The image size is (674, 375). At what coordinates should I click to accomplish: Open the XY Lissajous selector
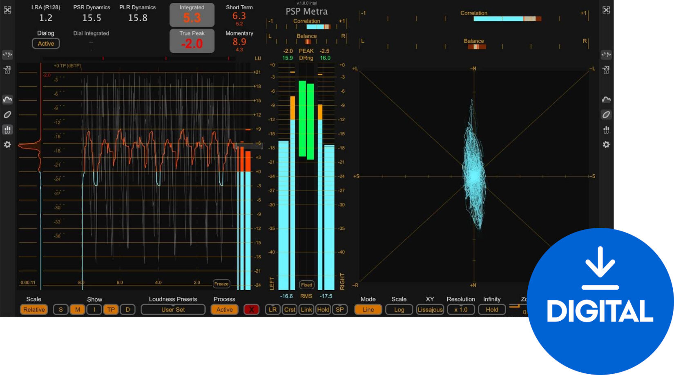click(x=430, y=309)
